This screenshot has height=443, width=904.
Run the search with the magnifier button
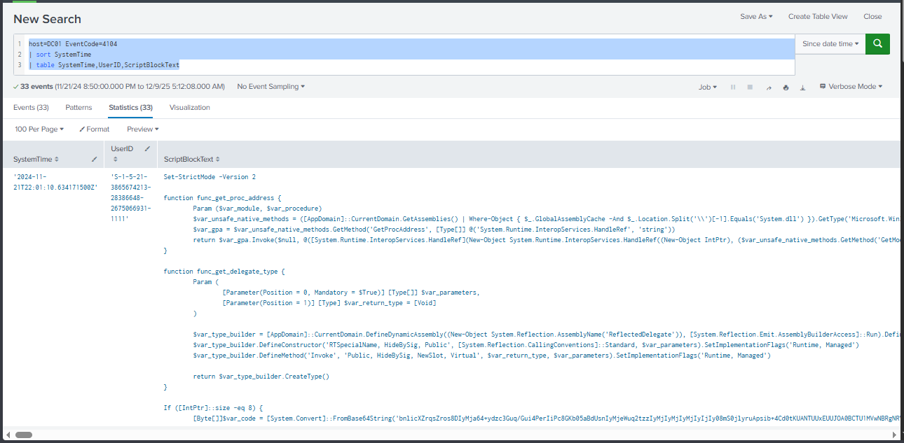877,44
